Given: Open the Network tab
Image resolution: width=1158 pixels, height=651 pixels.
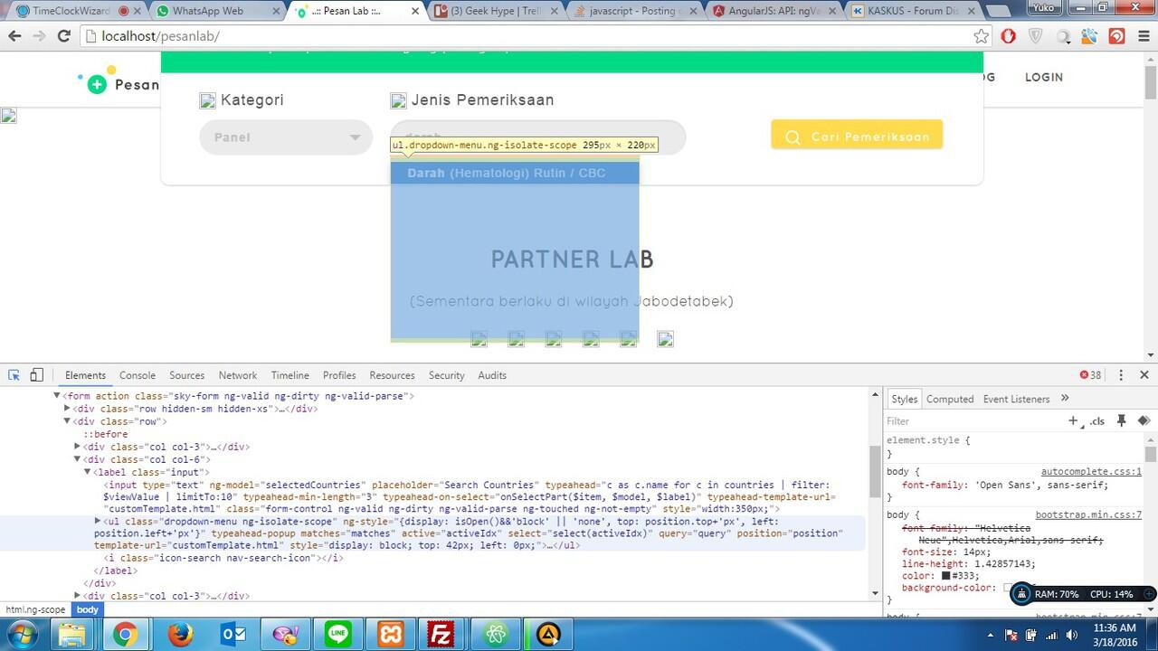Looking at the screenshot, I should [238, 375].
